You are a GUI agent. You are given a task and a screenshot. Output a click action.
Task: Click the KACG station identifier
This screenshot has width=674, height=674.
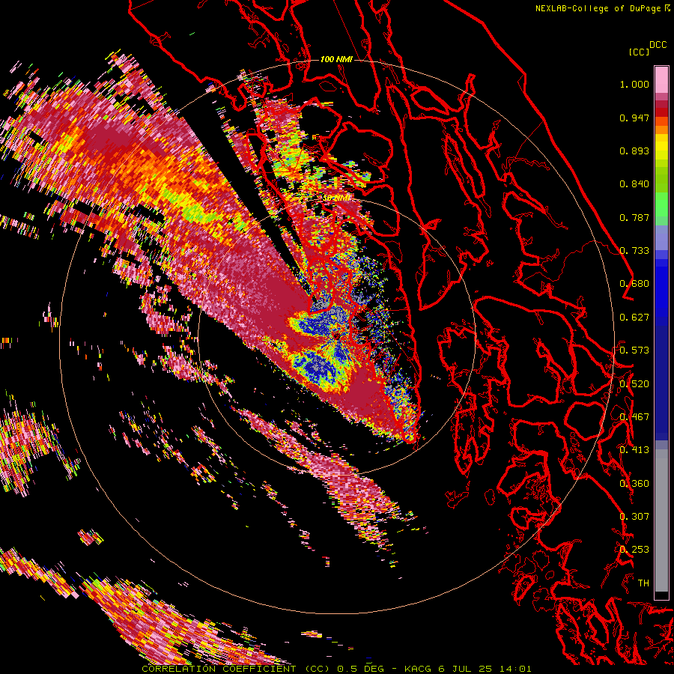point(418,669)
